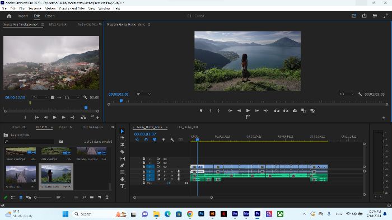Select the Type tool
392x220 pixels.
[122, 186]
